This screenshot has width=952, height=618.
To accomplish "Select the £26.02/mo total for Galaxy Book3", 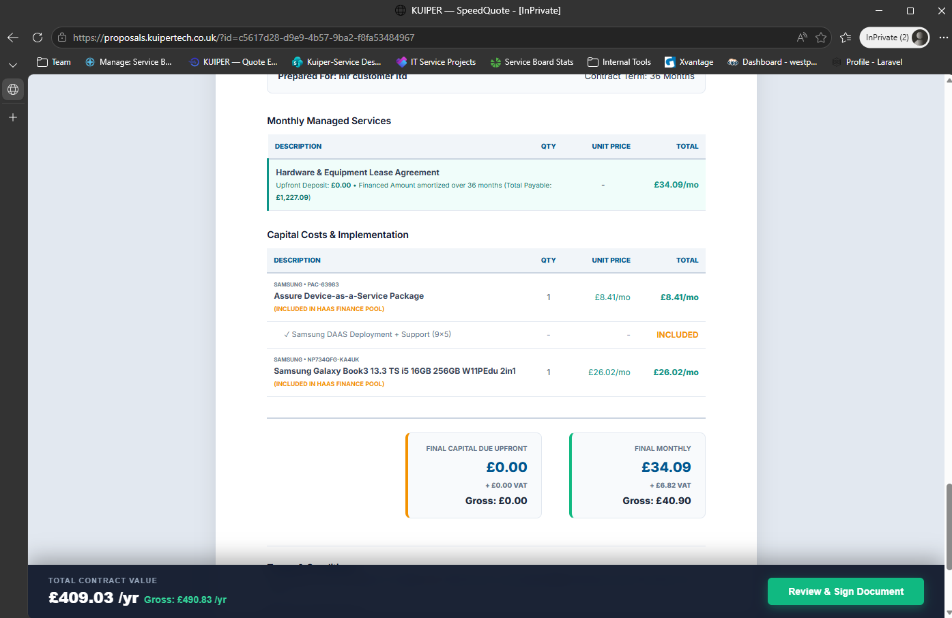I will [676, 372].
